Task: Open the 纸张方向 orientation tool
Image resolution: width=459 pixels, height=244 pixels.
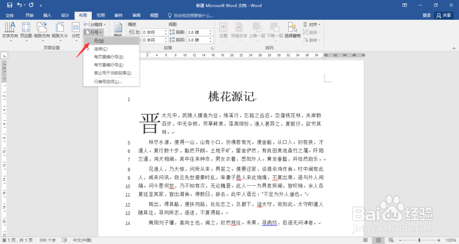Action: [42, 32]
